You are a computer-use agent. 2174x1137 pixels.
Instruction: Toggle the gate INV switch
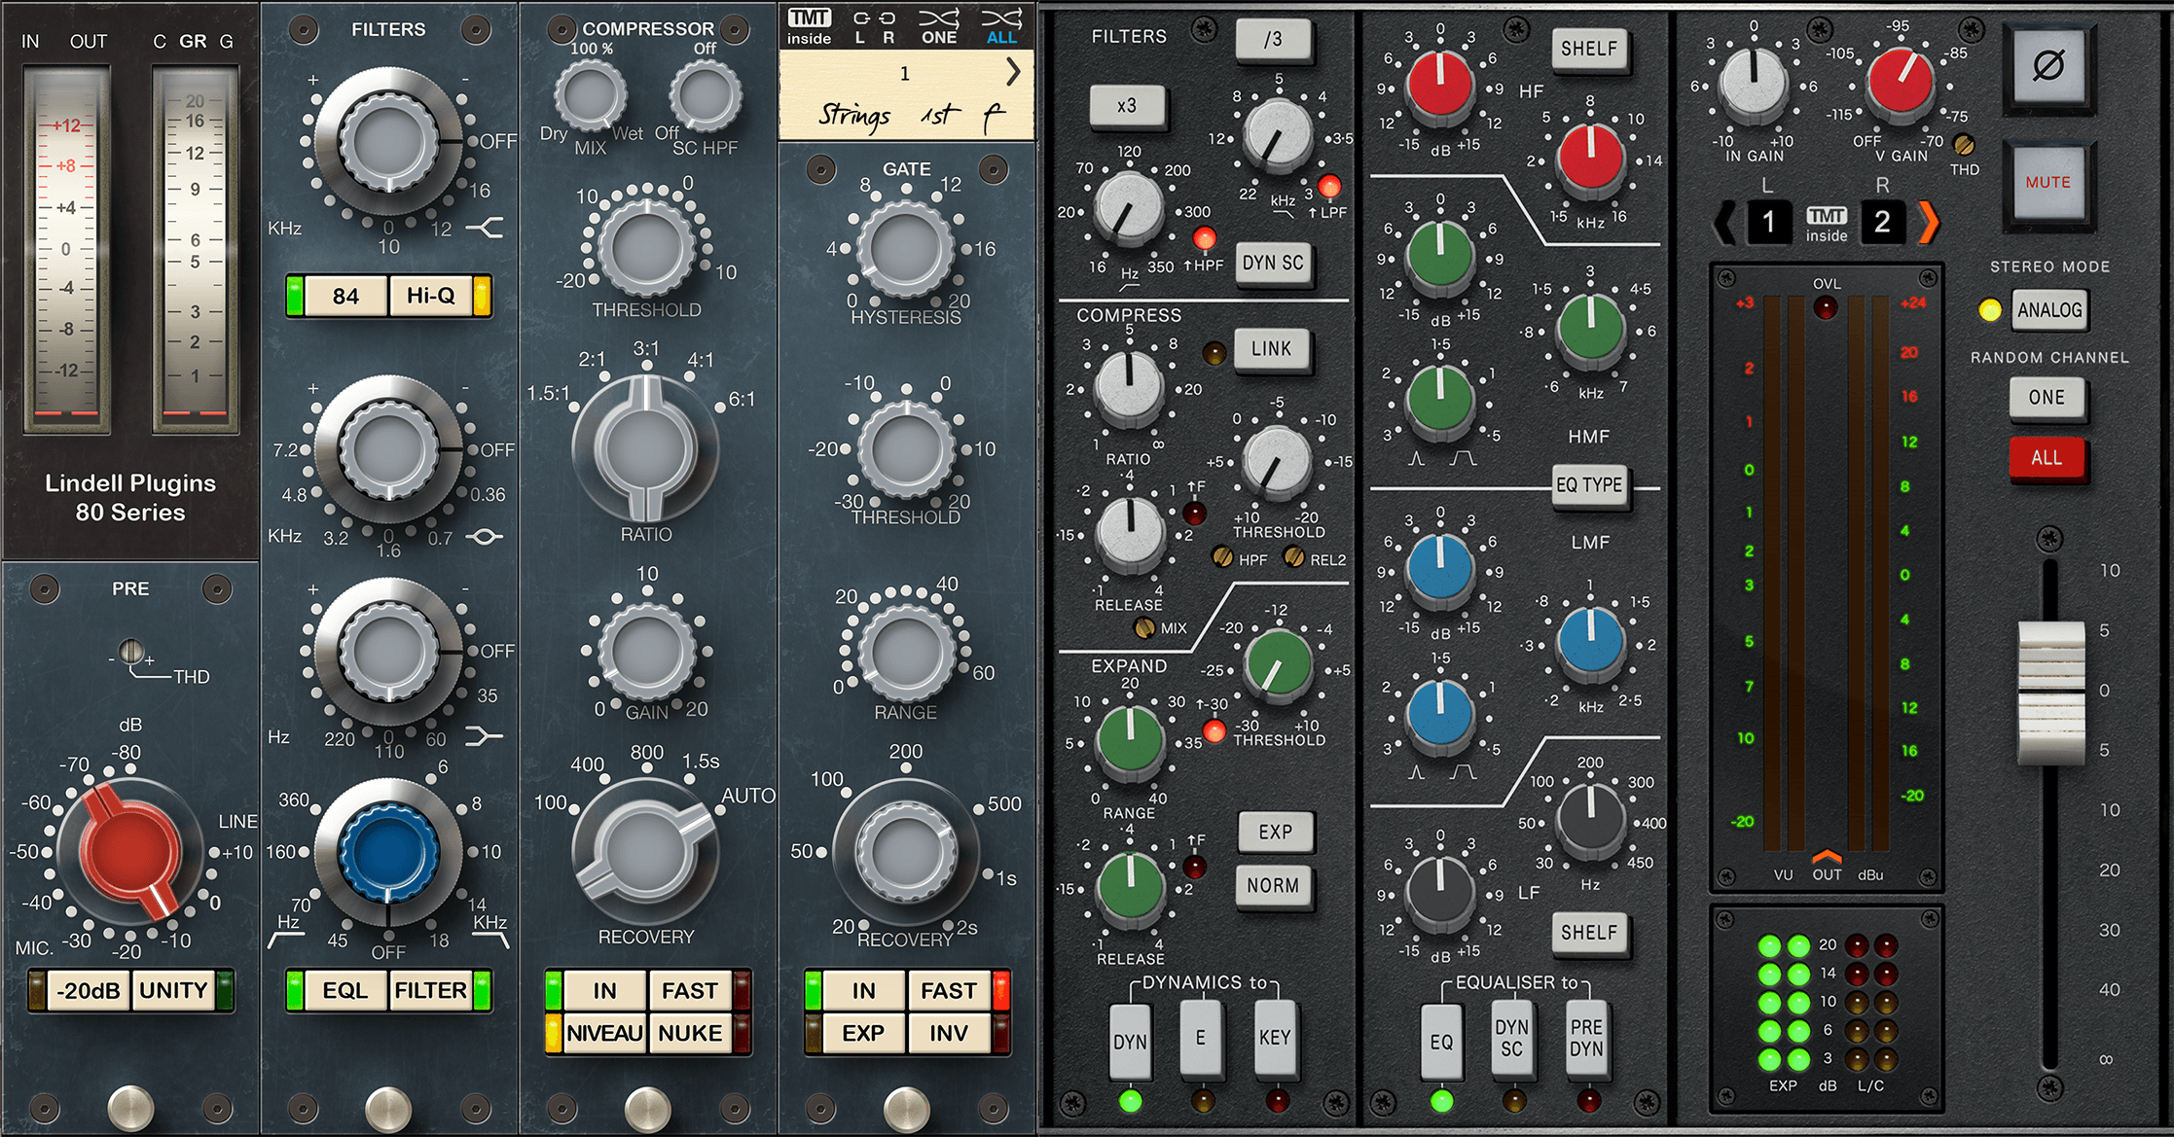point(948,1033)
